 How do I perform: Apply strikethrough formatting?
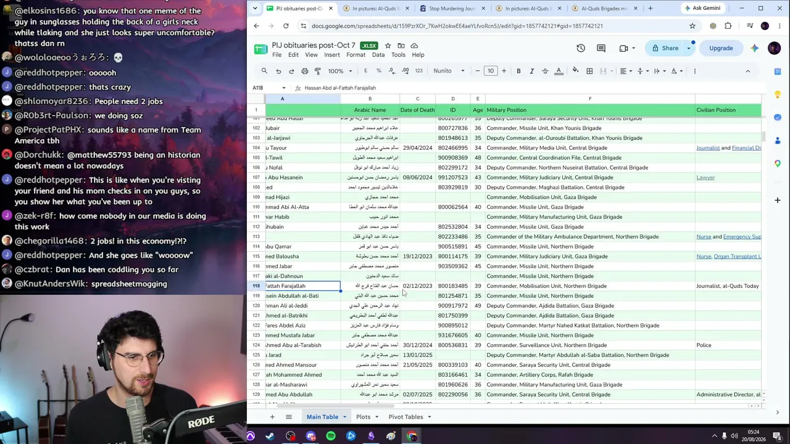(x=545, y=71)
